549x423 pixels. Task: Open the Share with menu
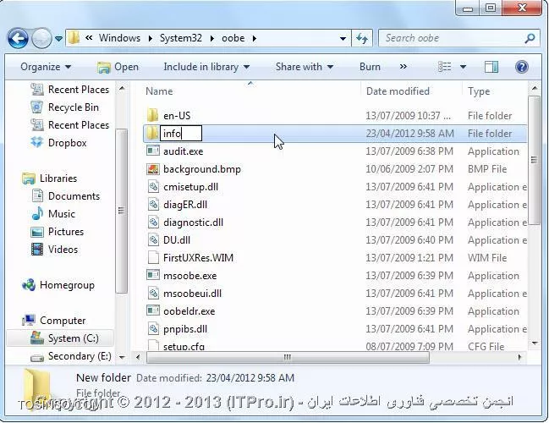(305, 67)
